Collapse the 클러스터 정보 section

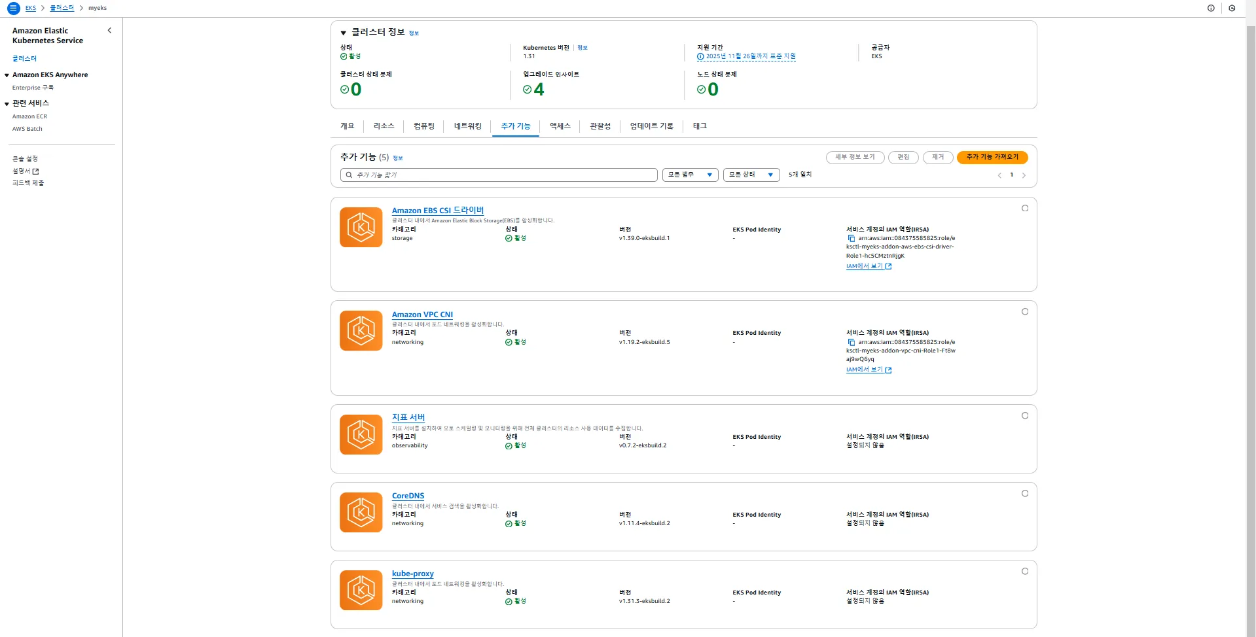coord(343,33)
